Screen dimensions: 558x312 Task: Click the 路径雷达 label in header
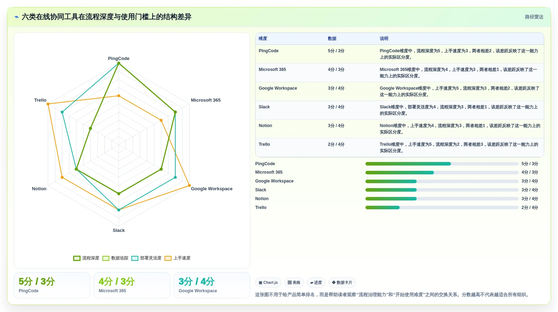(534, 17)
